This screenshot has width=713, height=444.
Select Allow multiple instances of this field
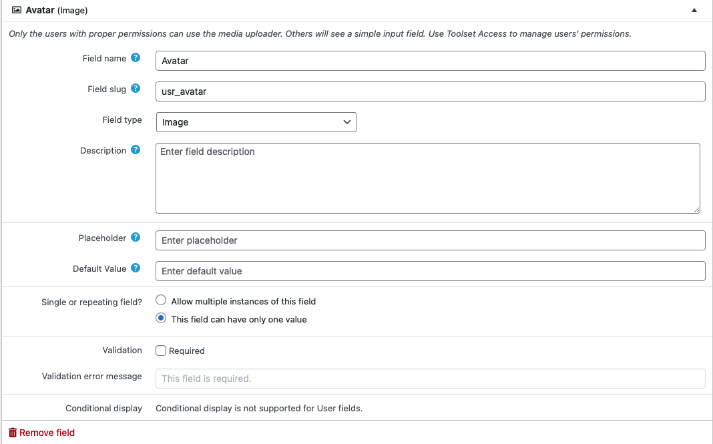(161, 301)
